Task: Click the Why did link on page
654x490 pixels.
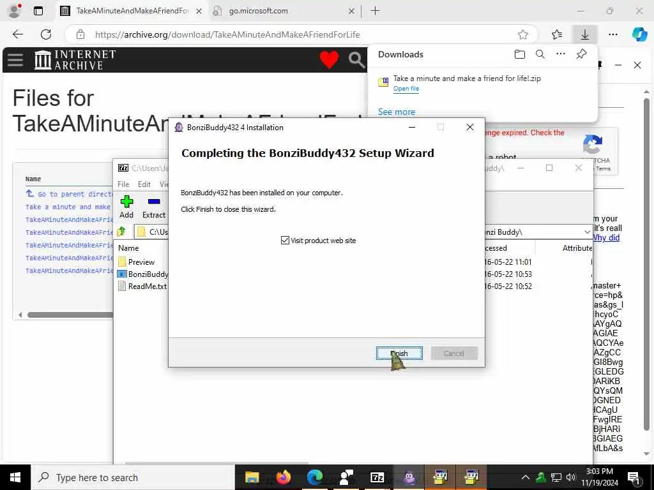Action: click(607, 237)
